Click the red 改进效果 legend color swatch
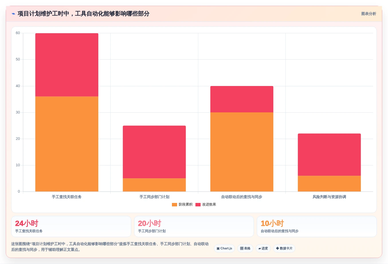The height and width of the screenshot is (264, 388). pyautogui.click(x=198, y=205)
